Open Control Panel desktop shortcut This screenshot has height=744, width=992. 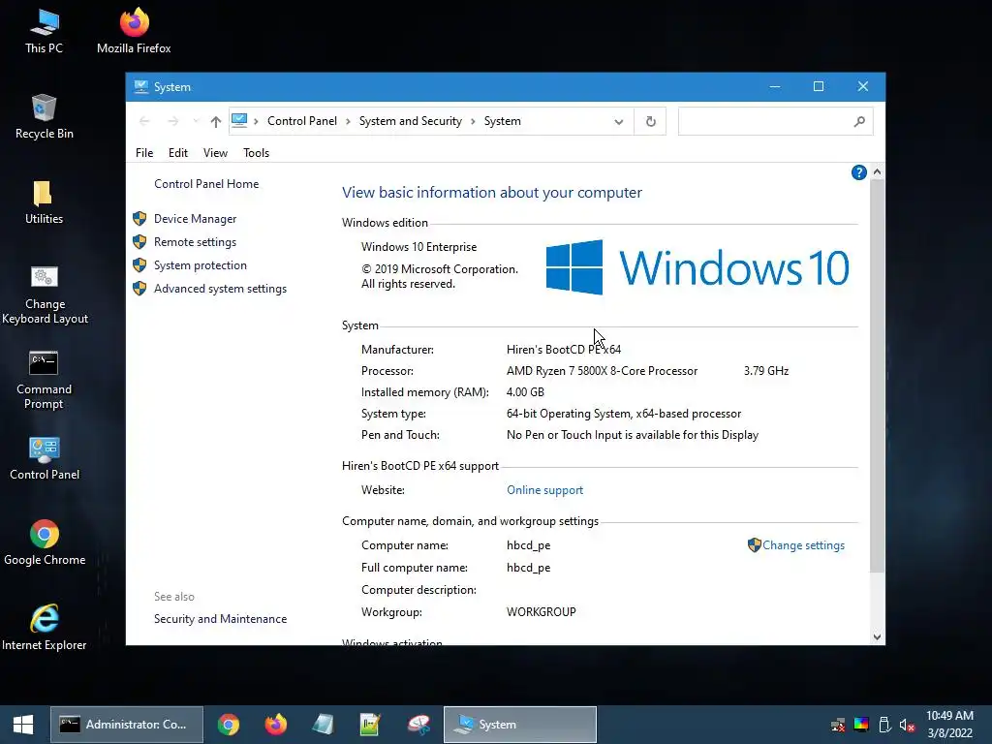click(x=45, y=458)
